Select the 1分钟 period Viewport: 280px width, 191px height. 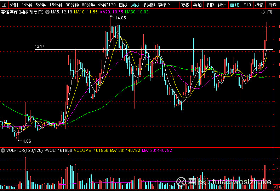coord(27,5)
